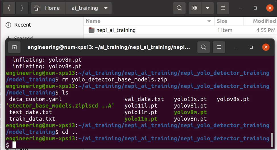Maximize the terminal window
The height and width of the screenshot is (150, 277).
point(251,47)
